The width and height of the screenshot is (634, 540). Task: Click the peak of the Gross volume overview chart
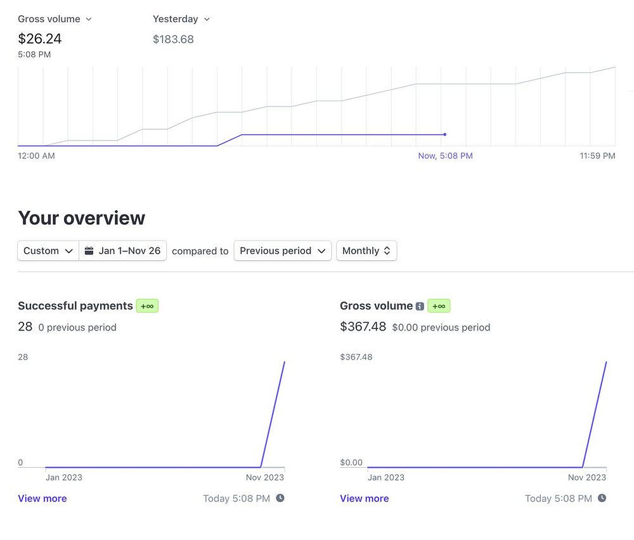(606, 362)
